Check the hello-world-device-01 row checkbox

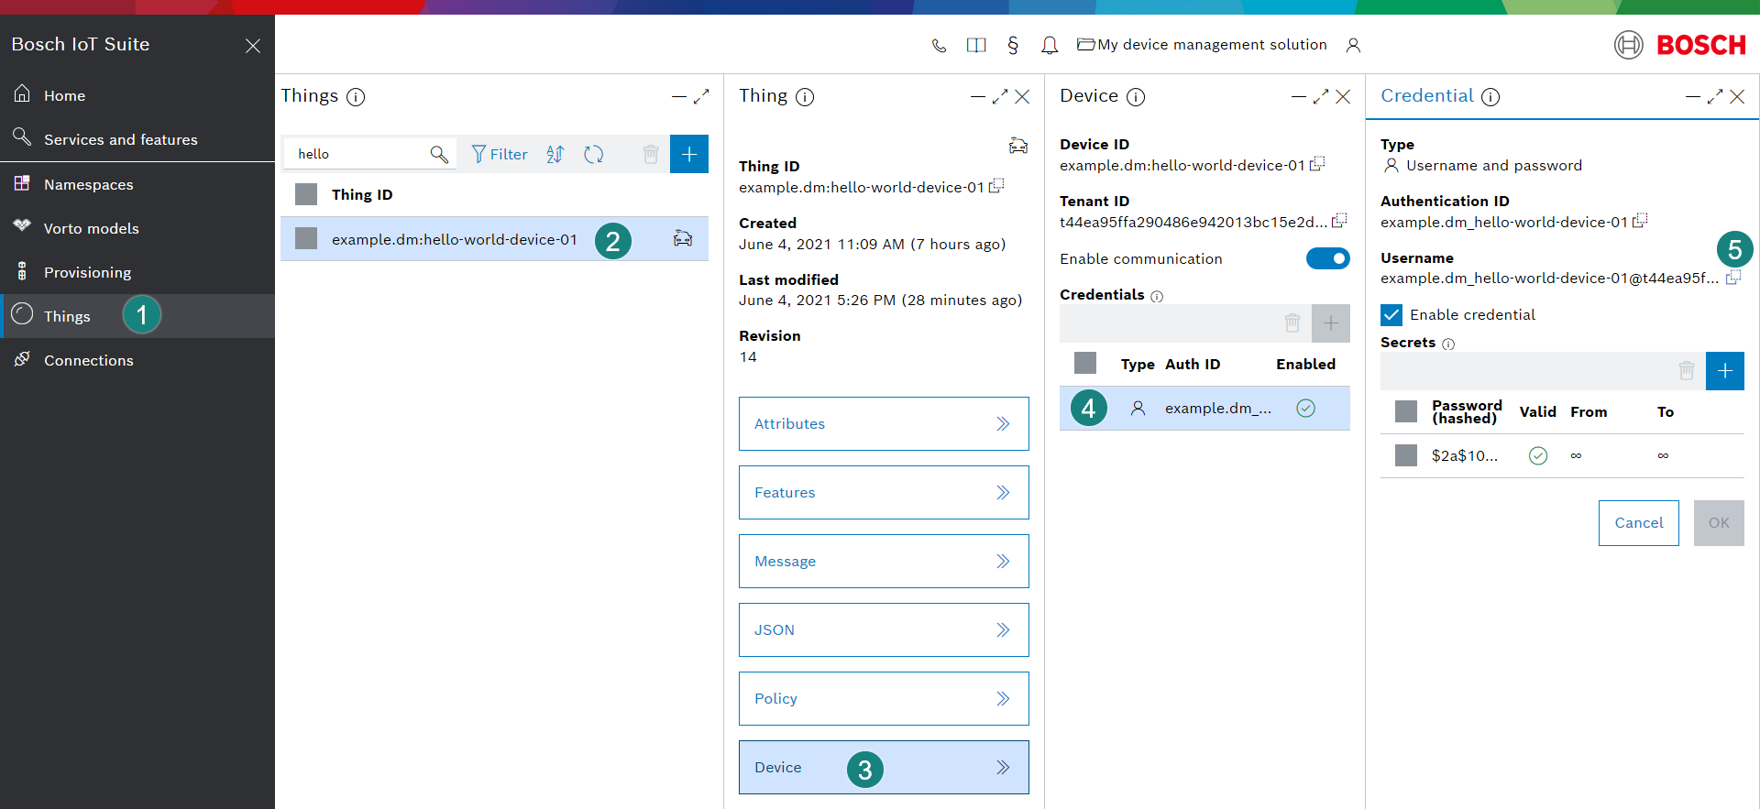306,238
